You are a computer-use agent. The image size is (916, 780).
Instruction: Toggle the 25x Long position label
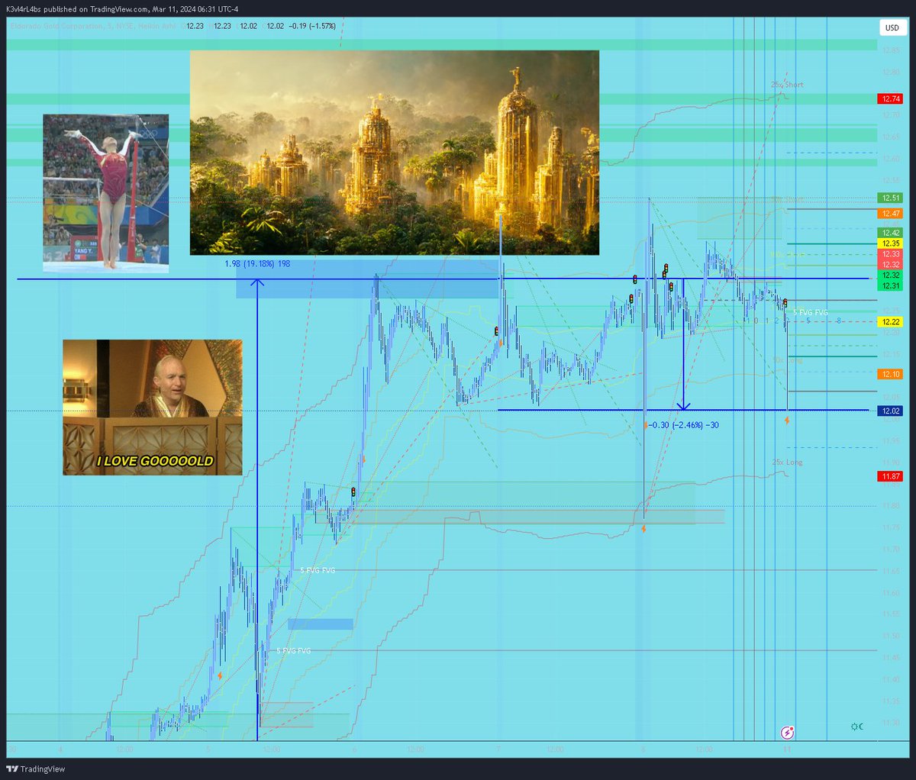tap(787, 462)
